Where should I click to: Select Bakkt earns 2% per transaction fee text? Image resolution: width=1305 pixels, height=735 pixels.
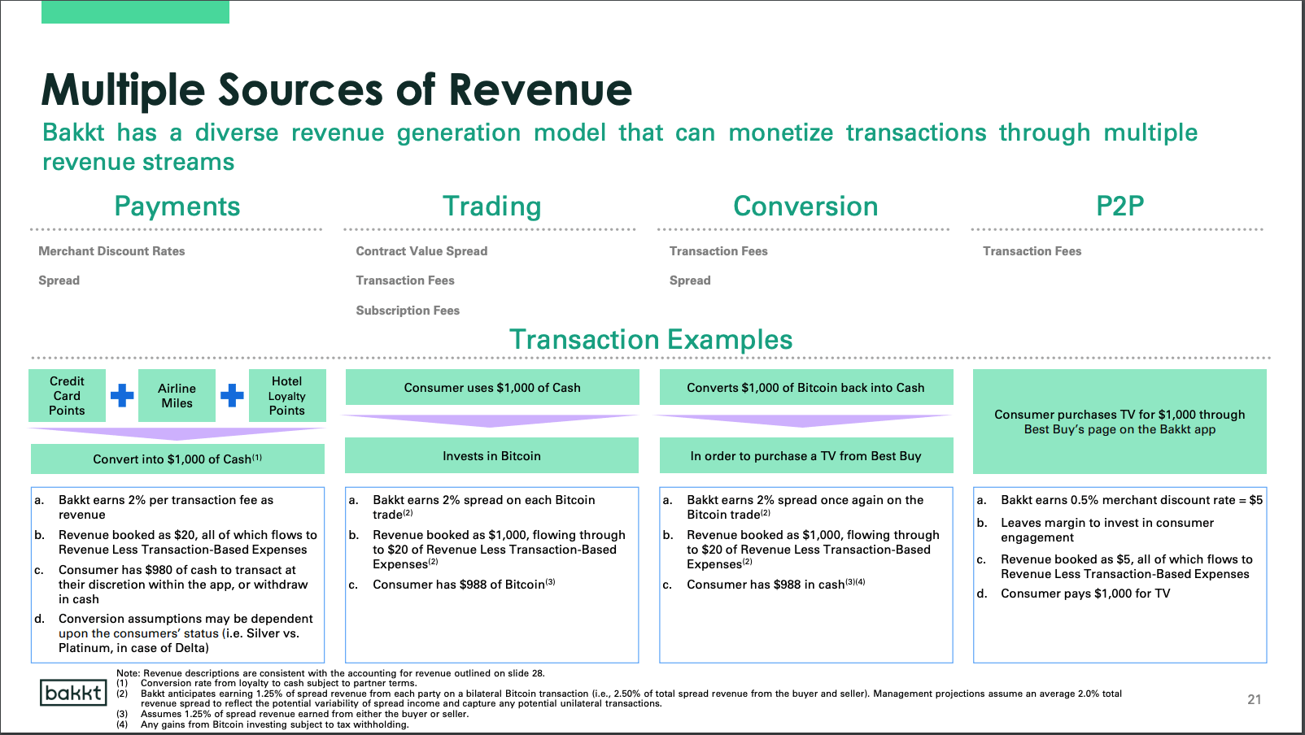166,507
